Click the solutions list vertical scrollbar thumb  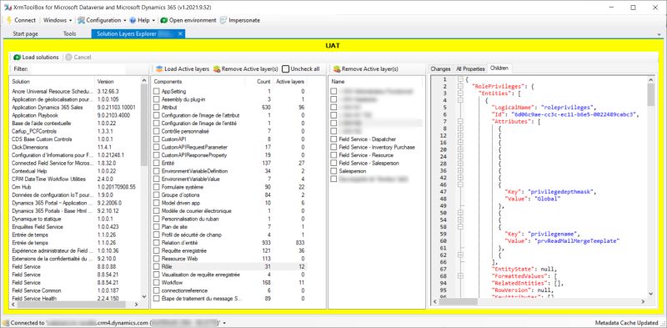click(x=143, y=126)
